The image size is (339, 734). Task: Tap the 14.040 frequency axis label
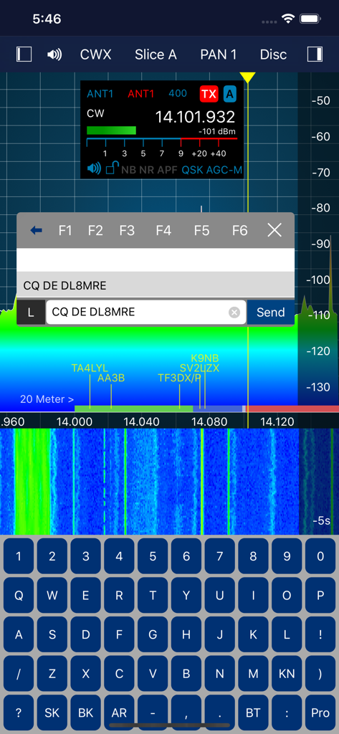click(142, 421)
